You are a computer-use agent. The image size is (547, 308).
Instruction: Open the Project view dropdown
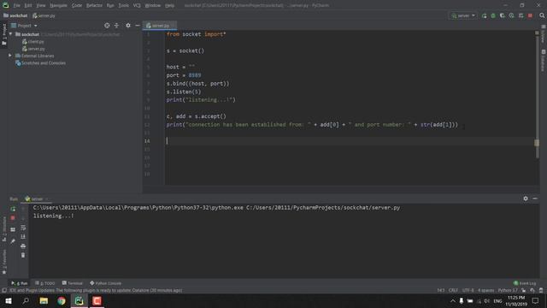coord(24,26)
